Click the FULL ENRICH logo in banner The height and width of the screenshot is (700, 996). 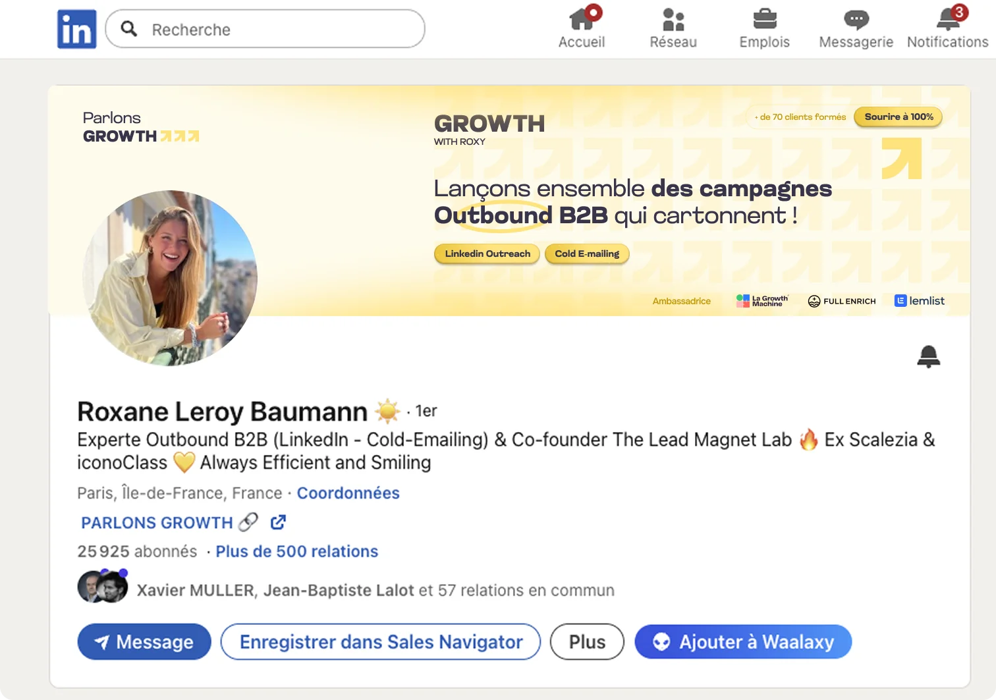pyautogui.click(x=842, y=301)
